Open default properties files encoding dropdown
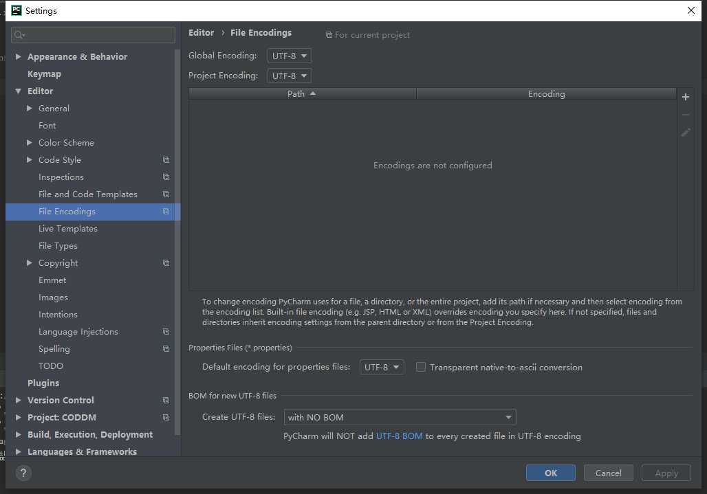 pyautogui.click(x=382, y=367)
